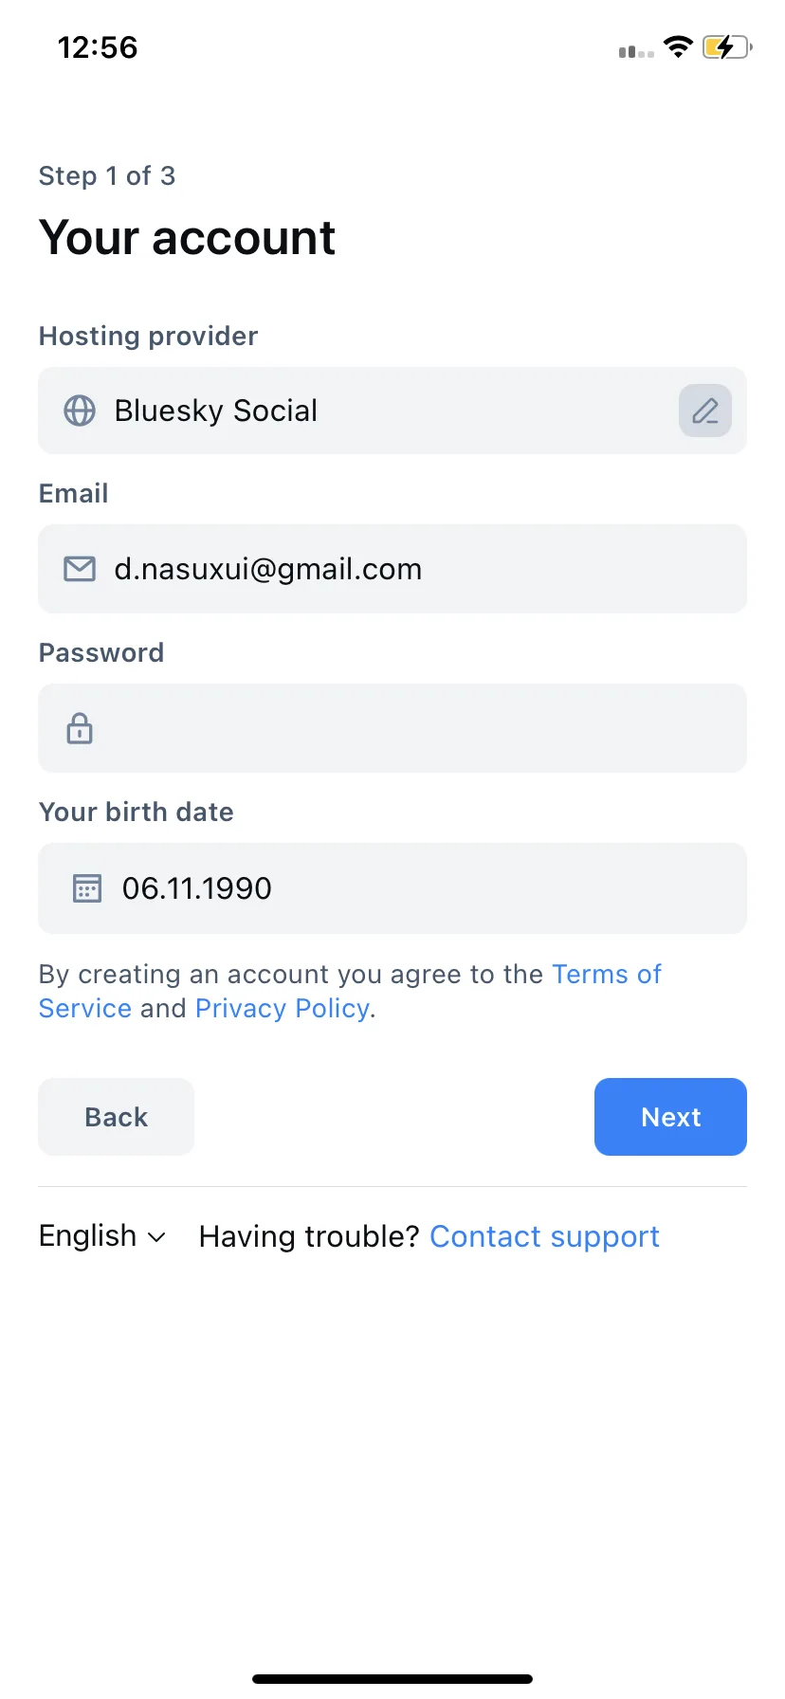The image size is (785, 1699).
Task: Tap the lock icon in the Password field
Action: (80, 728)
